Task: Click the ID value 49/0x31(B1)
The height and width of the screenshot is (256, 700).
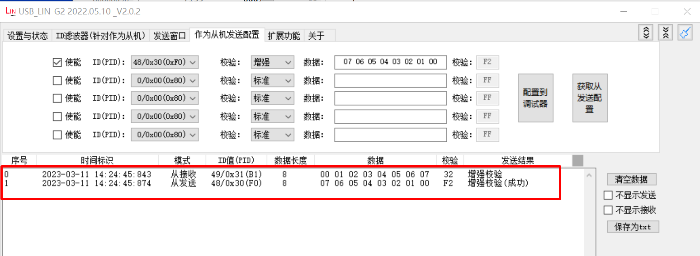Action: (236, 174)
